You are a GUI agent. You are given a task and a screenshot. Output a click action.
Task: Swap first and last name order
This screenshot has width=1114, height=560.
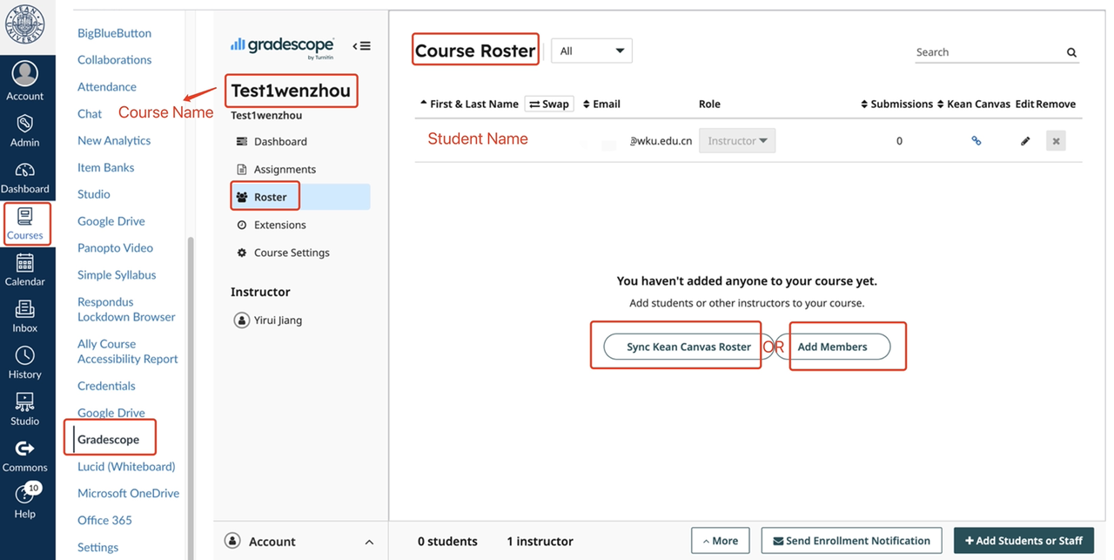click(x=549, y=104)
